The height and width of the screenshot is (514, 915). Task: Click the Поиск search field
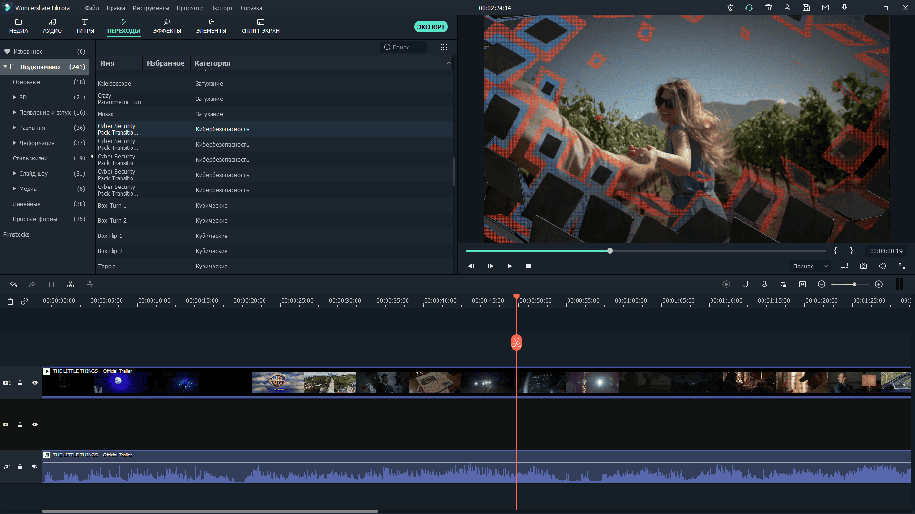404,47
